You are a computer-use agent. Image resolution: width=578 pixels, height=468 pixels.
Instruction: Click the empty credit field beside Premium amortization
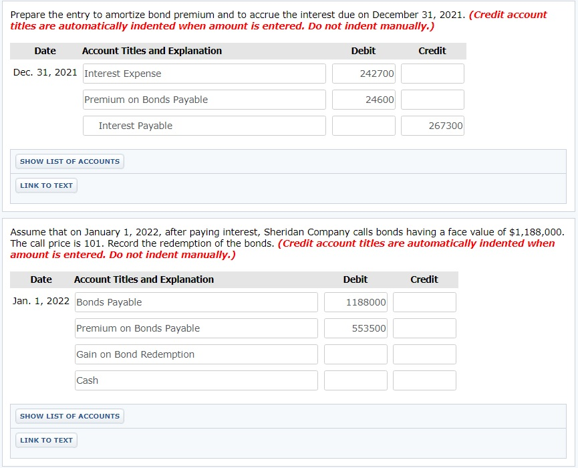pos(432,100)
